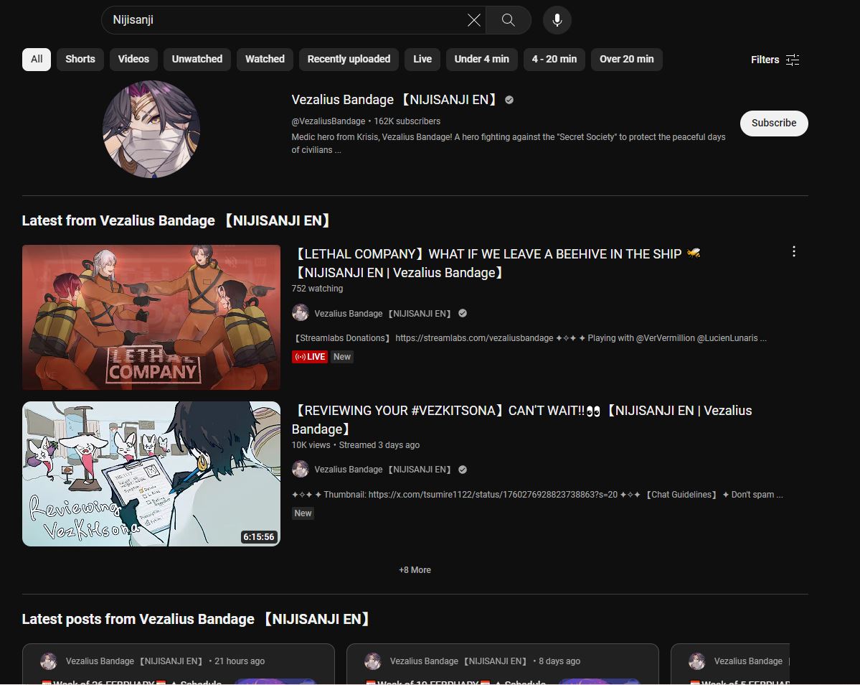This screenshot has height=685, width=860.
Task: Select the Recently uploaded filter chip
Action: coord(349,60)
